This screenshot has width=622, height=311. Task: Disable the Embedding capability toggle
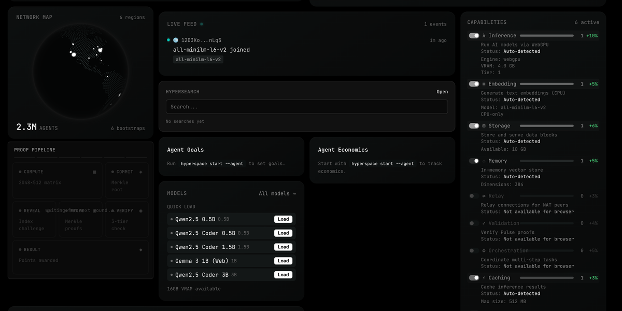click(474, 84)
